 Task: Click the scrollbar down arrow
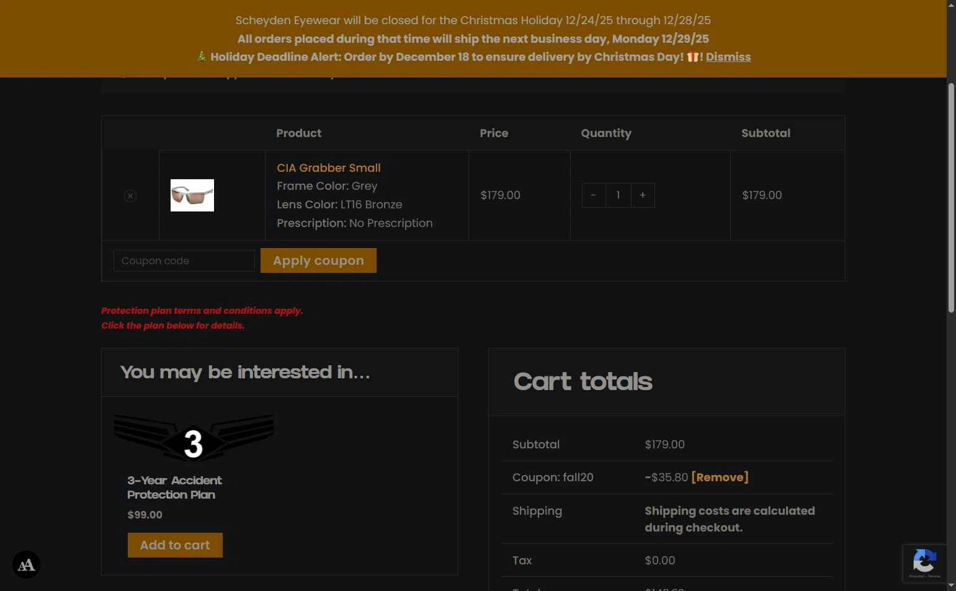point(951,586)
